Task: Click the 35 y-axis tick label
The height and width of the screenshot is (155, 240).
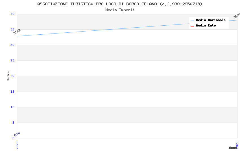Action: tap(12, 29)
